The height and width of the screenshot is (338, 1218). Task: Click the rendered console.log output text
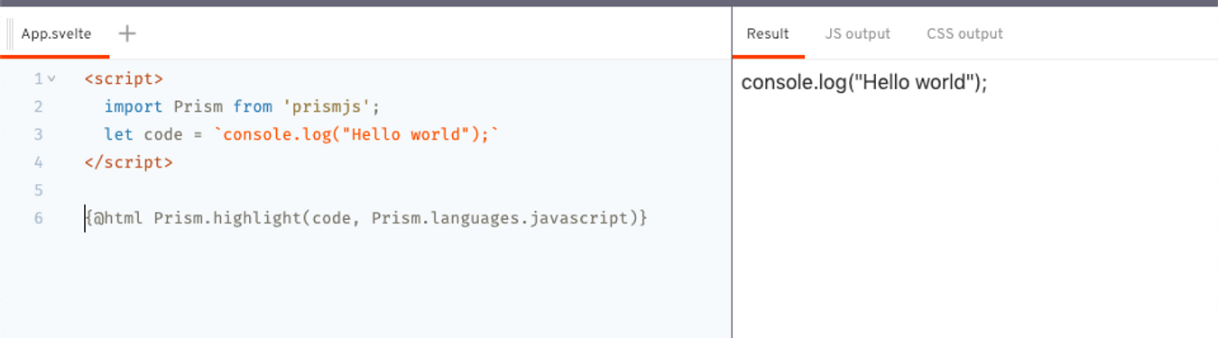click(x=864, y=83)
